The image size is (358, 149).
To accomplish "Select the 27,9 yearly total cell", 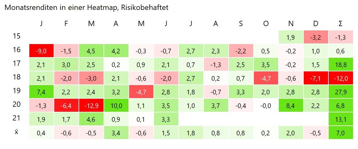I will (340, 92).
